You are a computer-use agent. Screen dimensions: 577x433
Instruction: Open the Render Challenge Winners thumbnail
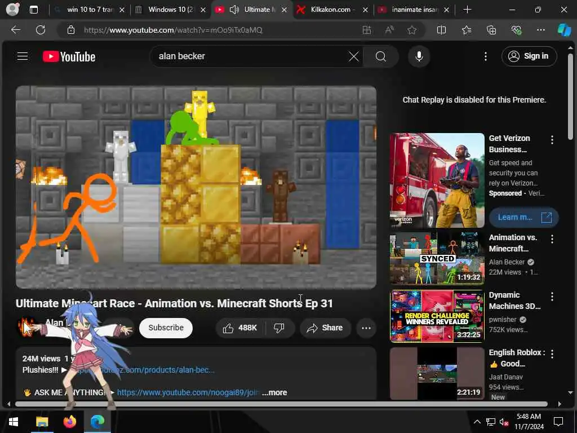pyautogui.click(x=437, y=316)
